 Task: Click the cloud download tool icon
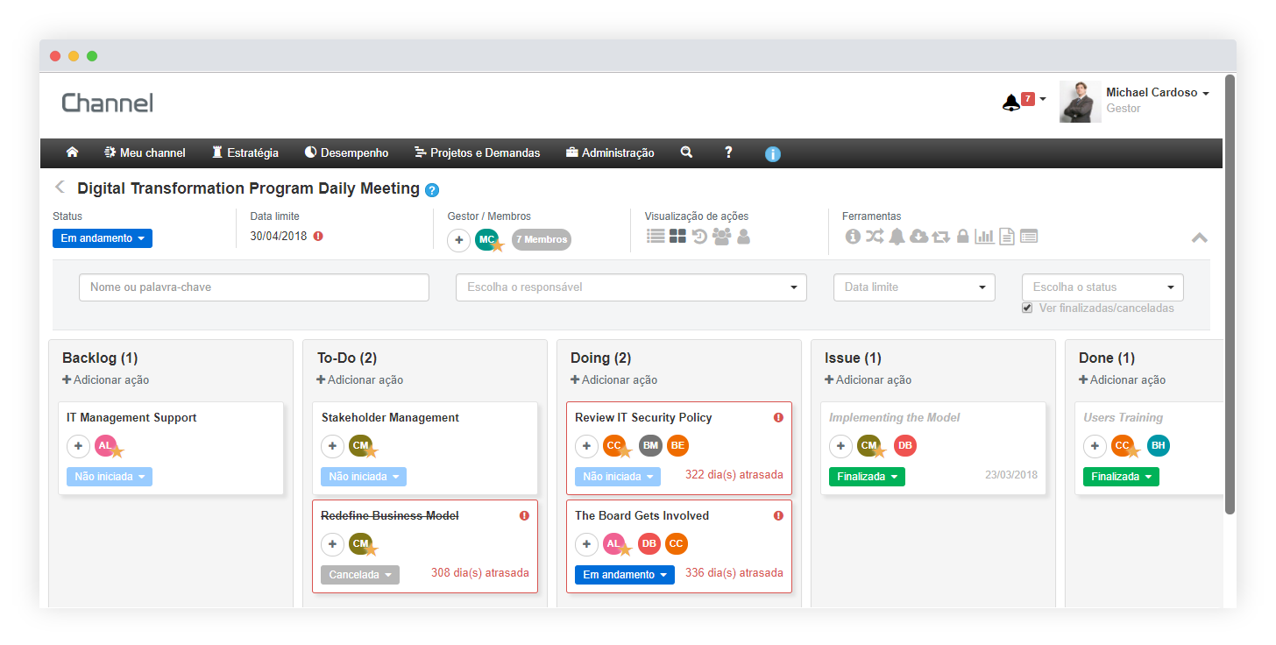[918, 236]
